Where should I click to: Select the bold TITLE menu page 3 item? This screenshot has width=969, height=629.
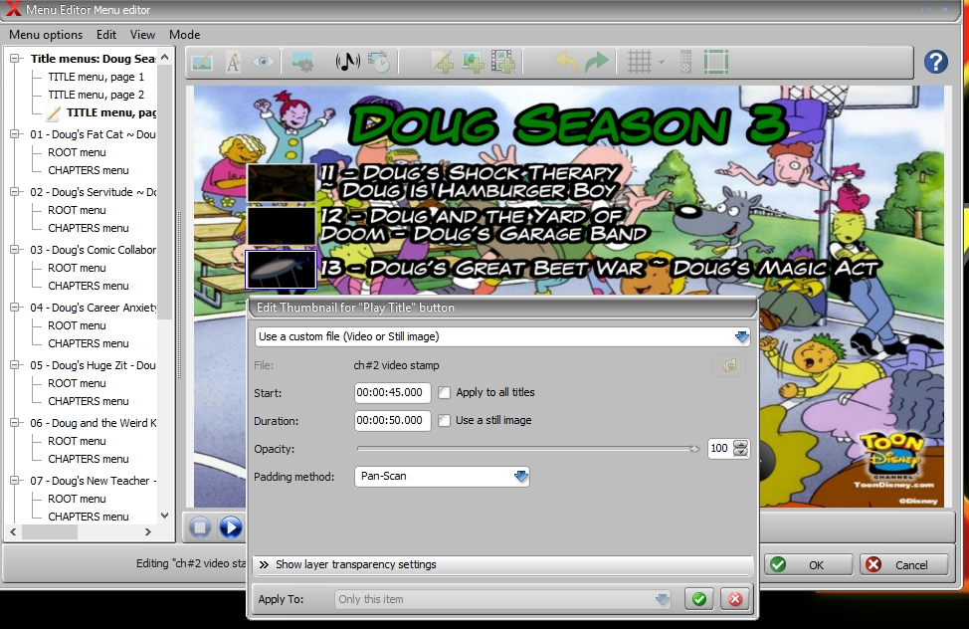(111, 112)
